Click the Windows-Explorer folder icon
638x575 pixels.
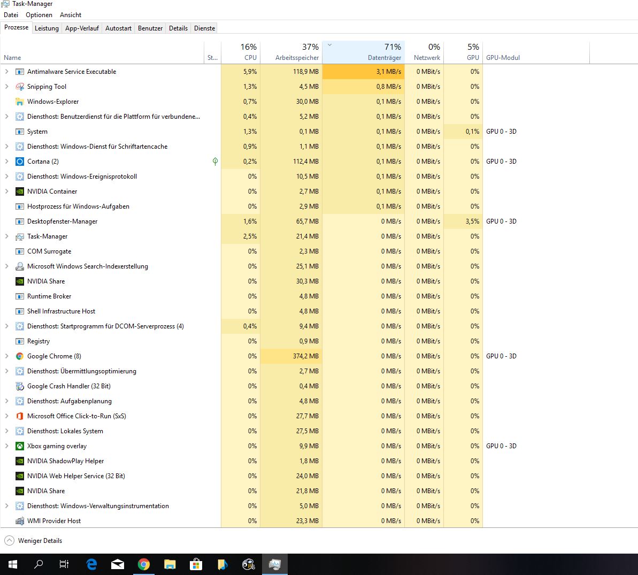20,102
